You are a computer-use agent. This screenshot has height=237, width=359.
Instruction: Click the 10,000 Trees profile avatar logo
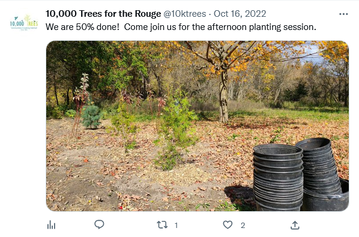[x=24, y=23]
